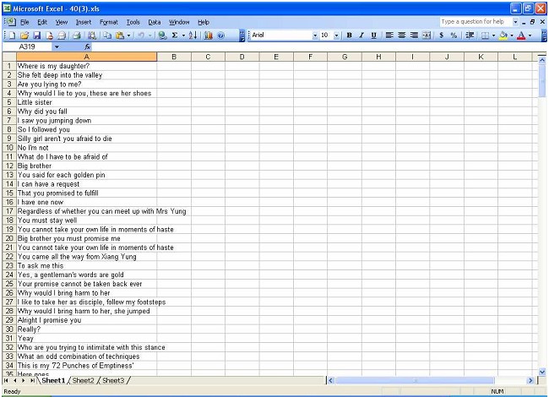Apply Percent style formatting

[x=454, y=35]
